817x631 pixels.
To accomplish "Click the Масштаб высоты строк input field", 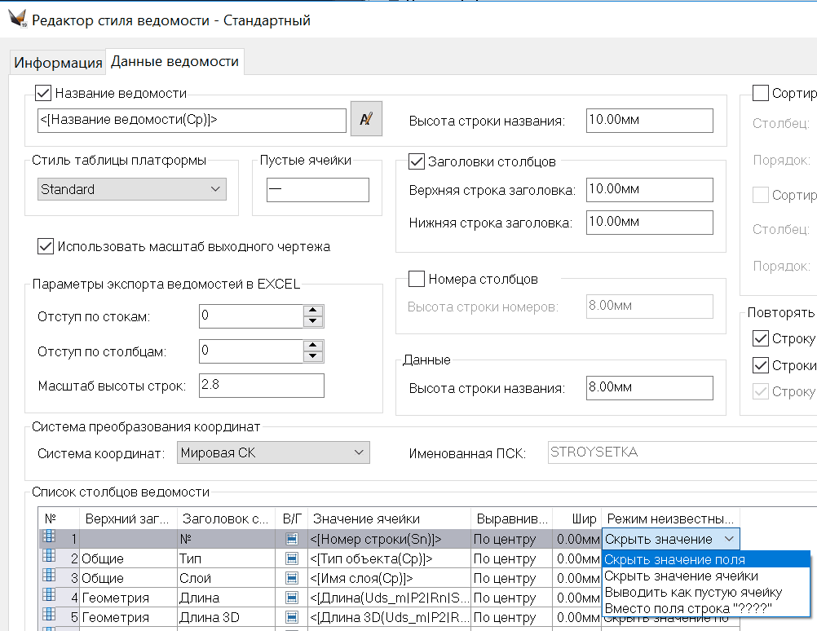I will [261, 386].
